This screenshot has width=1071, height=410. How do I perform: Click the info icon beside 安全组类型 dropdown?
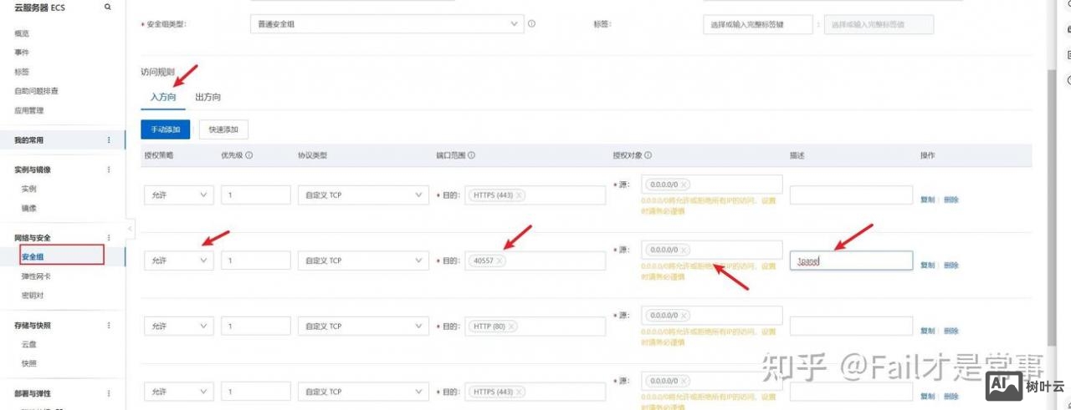click(x=531, y=24)
